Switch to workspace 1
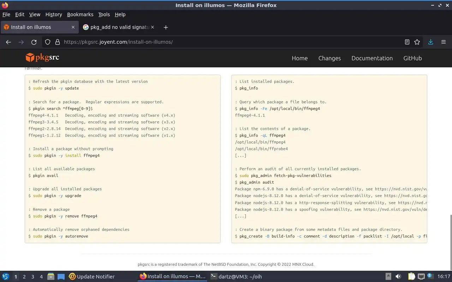Screen dimensions: 452x282 point(16,277)
